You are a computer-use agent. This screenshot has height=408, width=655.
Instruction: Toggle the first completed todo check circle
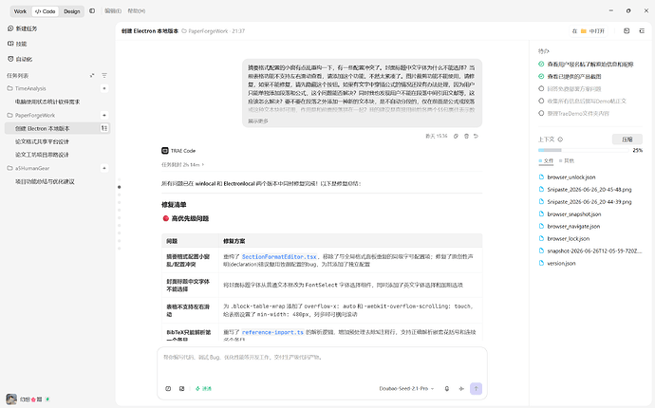coord(541,65)
